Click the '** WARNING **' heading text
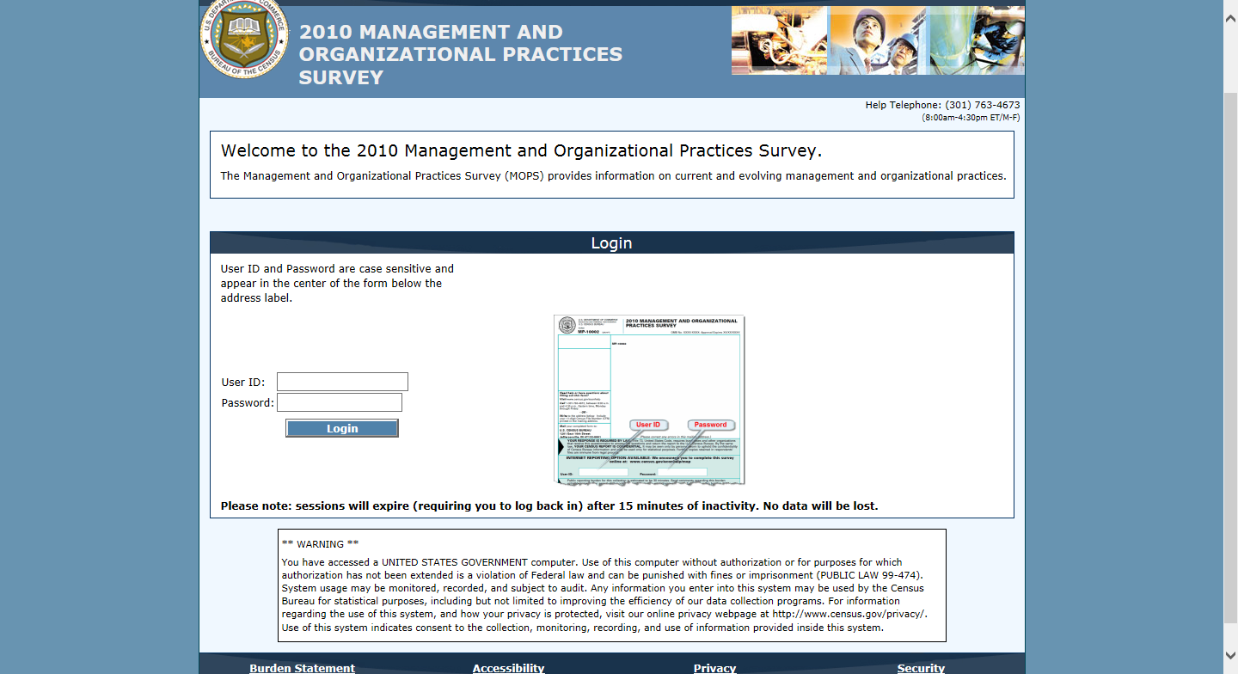 [320, 544]
